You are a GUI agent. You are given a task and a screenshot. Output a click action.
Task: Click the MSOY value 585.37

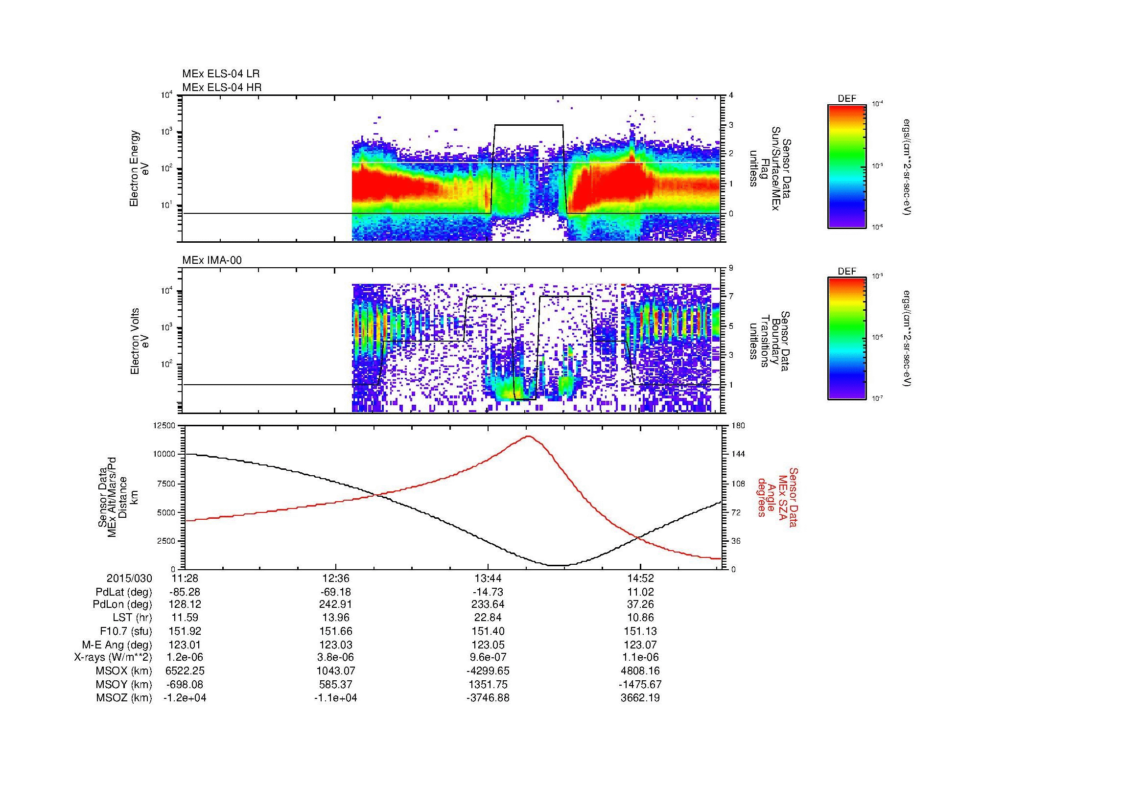[x=336, y=684]
